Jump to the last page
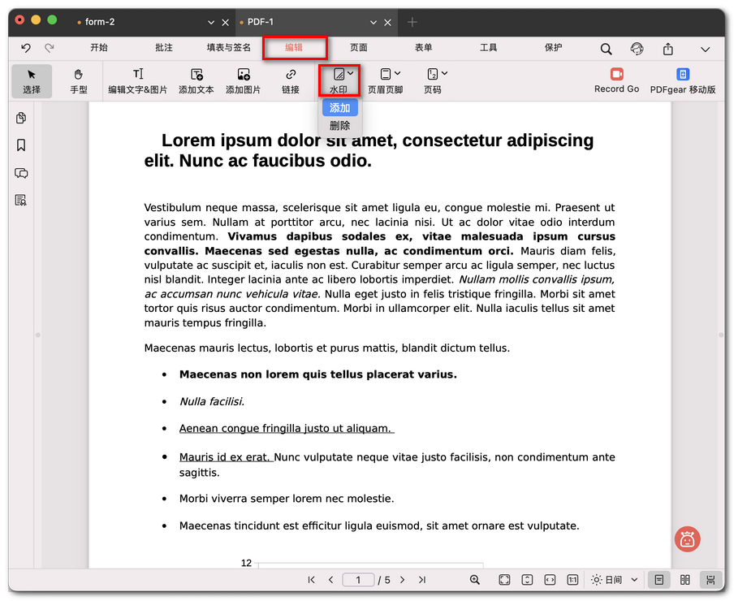The height and width of the screenshot is (601, 734). pyautogui.click(x=421, y=580)
